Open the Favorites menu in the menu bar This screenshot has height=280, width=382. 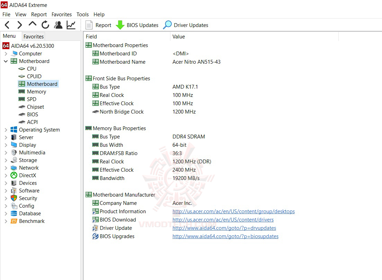coord(62,15)
